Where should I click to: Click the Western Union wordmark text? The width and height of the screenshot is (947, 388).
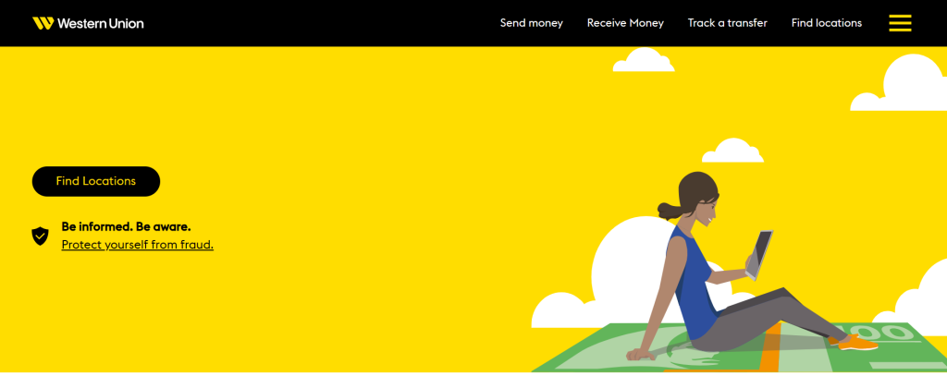[100, 23]
